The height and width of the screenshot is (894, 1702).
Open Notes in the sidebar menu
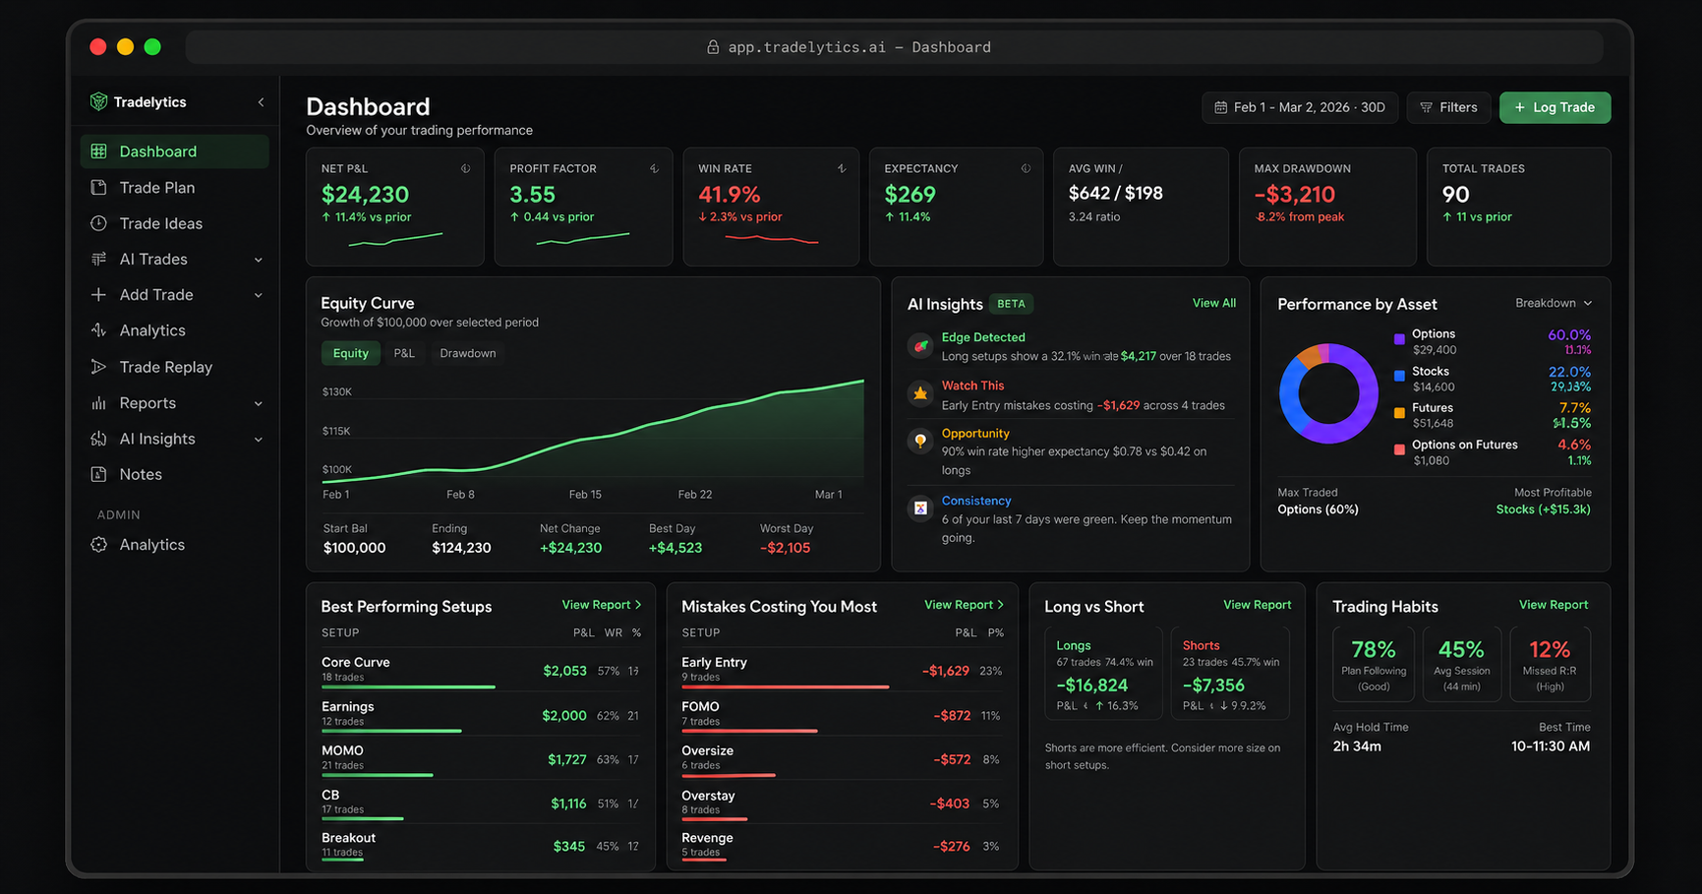pyautogui.click(x=174, y=474)
